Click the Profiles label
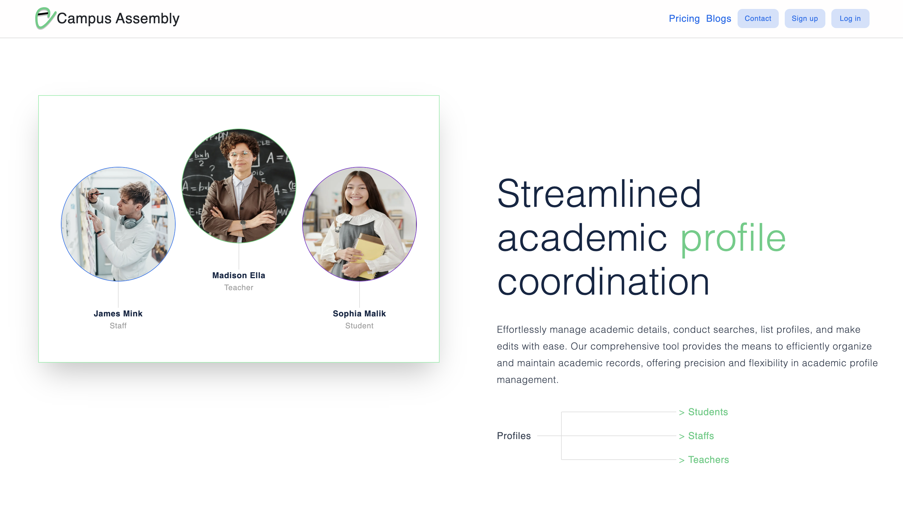This screenshot has height=511, width=903. pos(514,436)
